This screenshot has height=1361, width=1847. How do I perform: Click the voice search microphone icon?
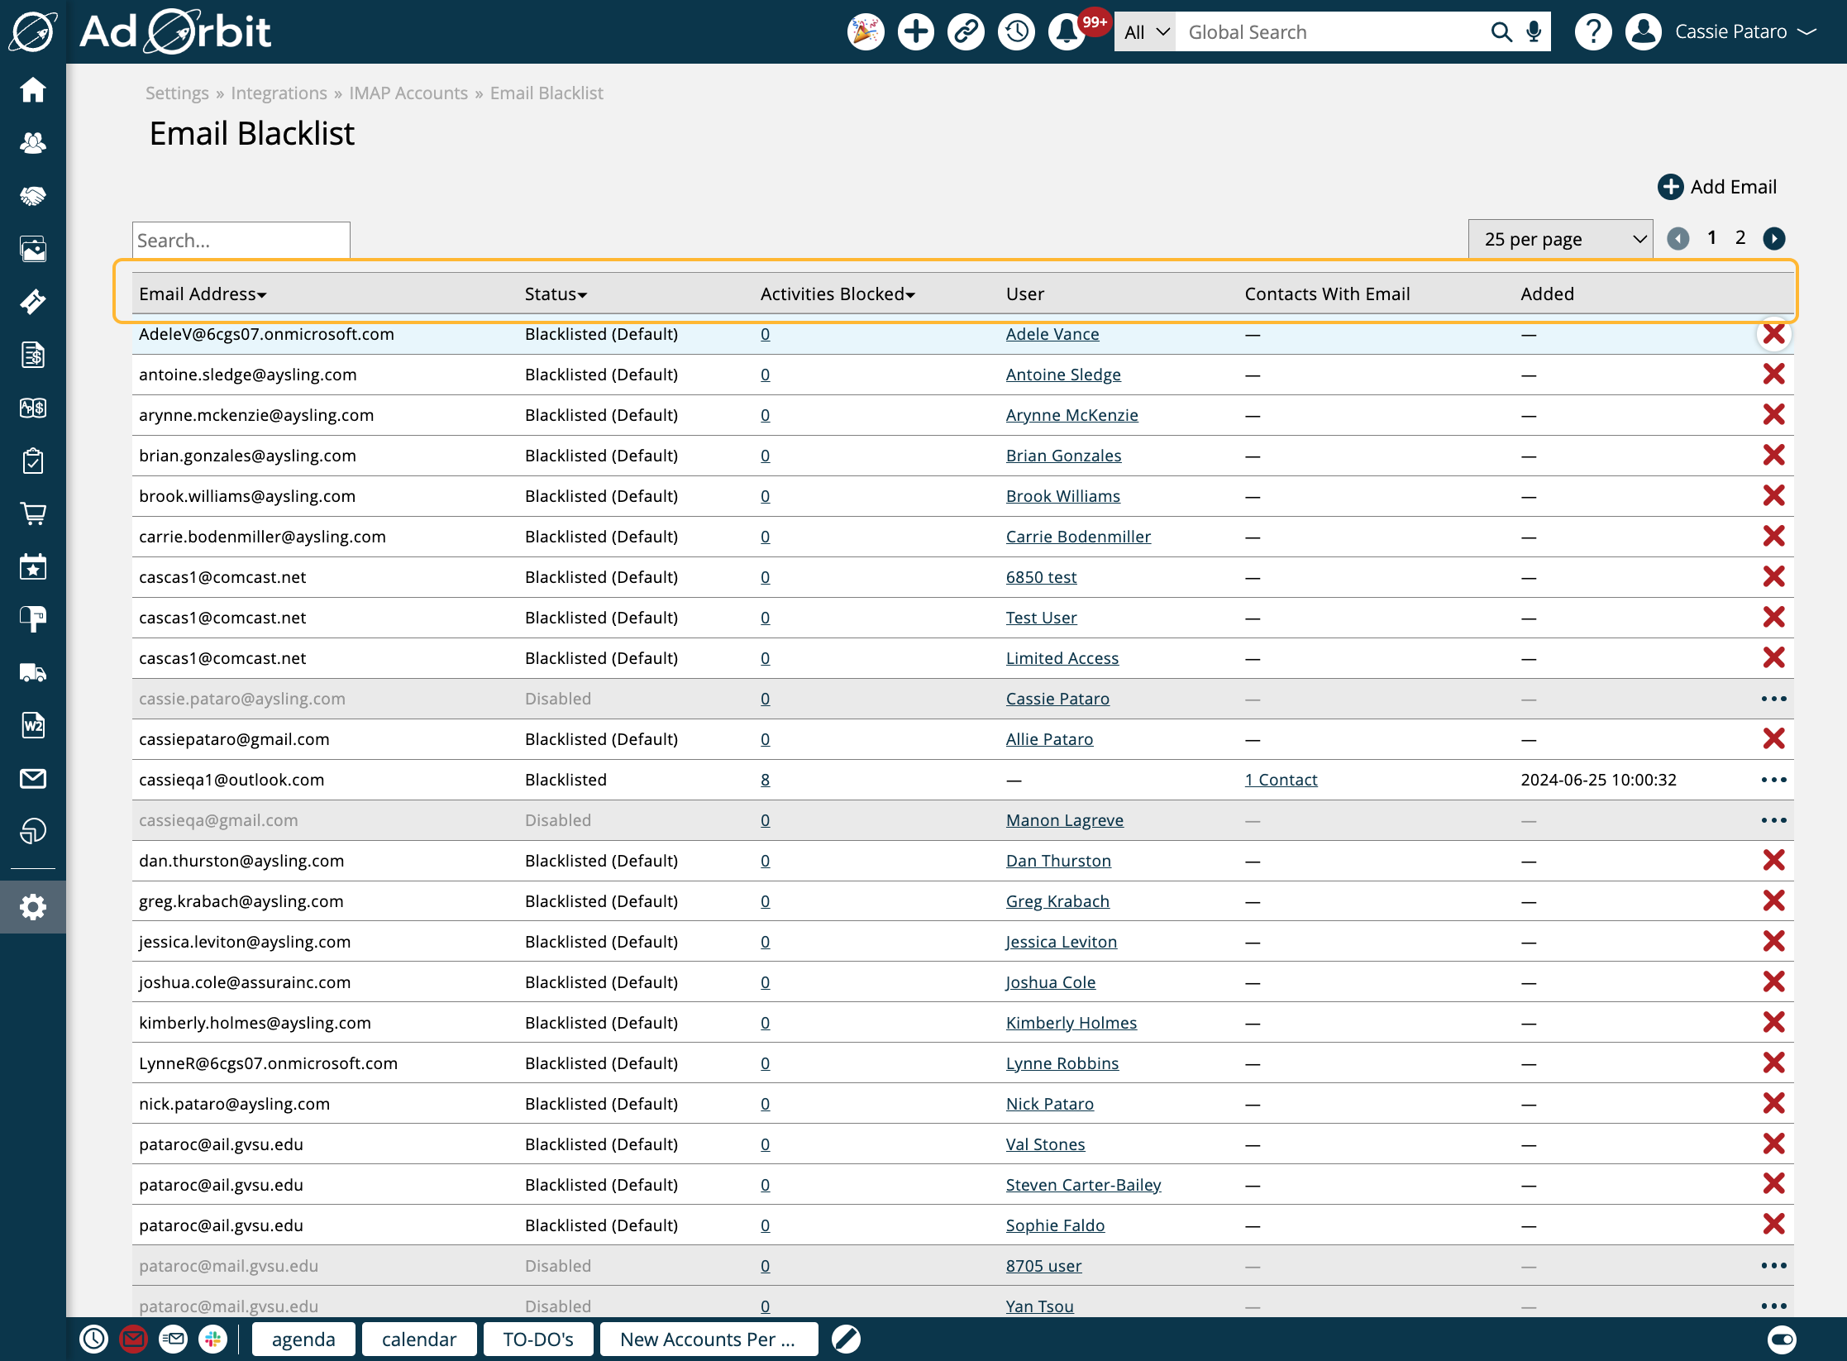1534,32
